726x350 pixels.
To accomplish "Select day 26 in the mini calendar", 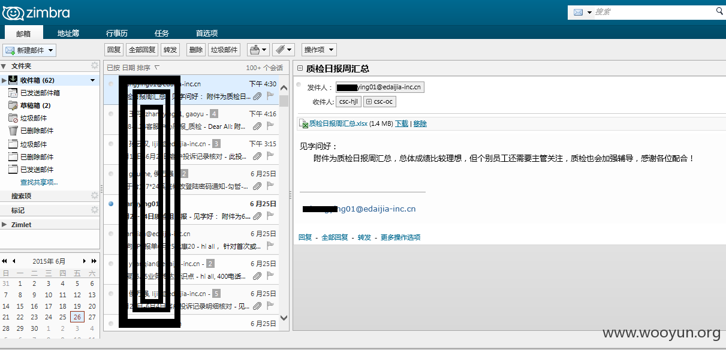I will pos(77,317).
